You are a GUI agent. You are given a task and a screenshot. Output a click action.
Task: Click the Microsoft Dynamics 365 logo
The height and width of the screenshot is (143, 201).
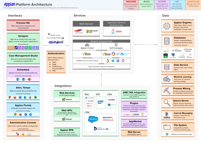101,129
